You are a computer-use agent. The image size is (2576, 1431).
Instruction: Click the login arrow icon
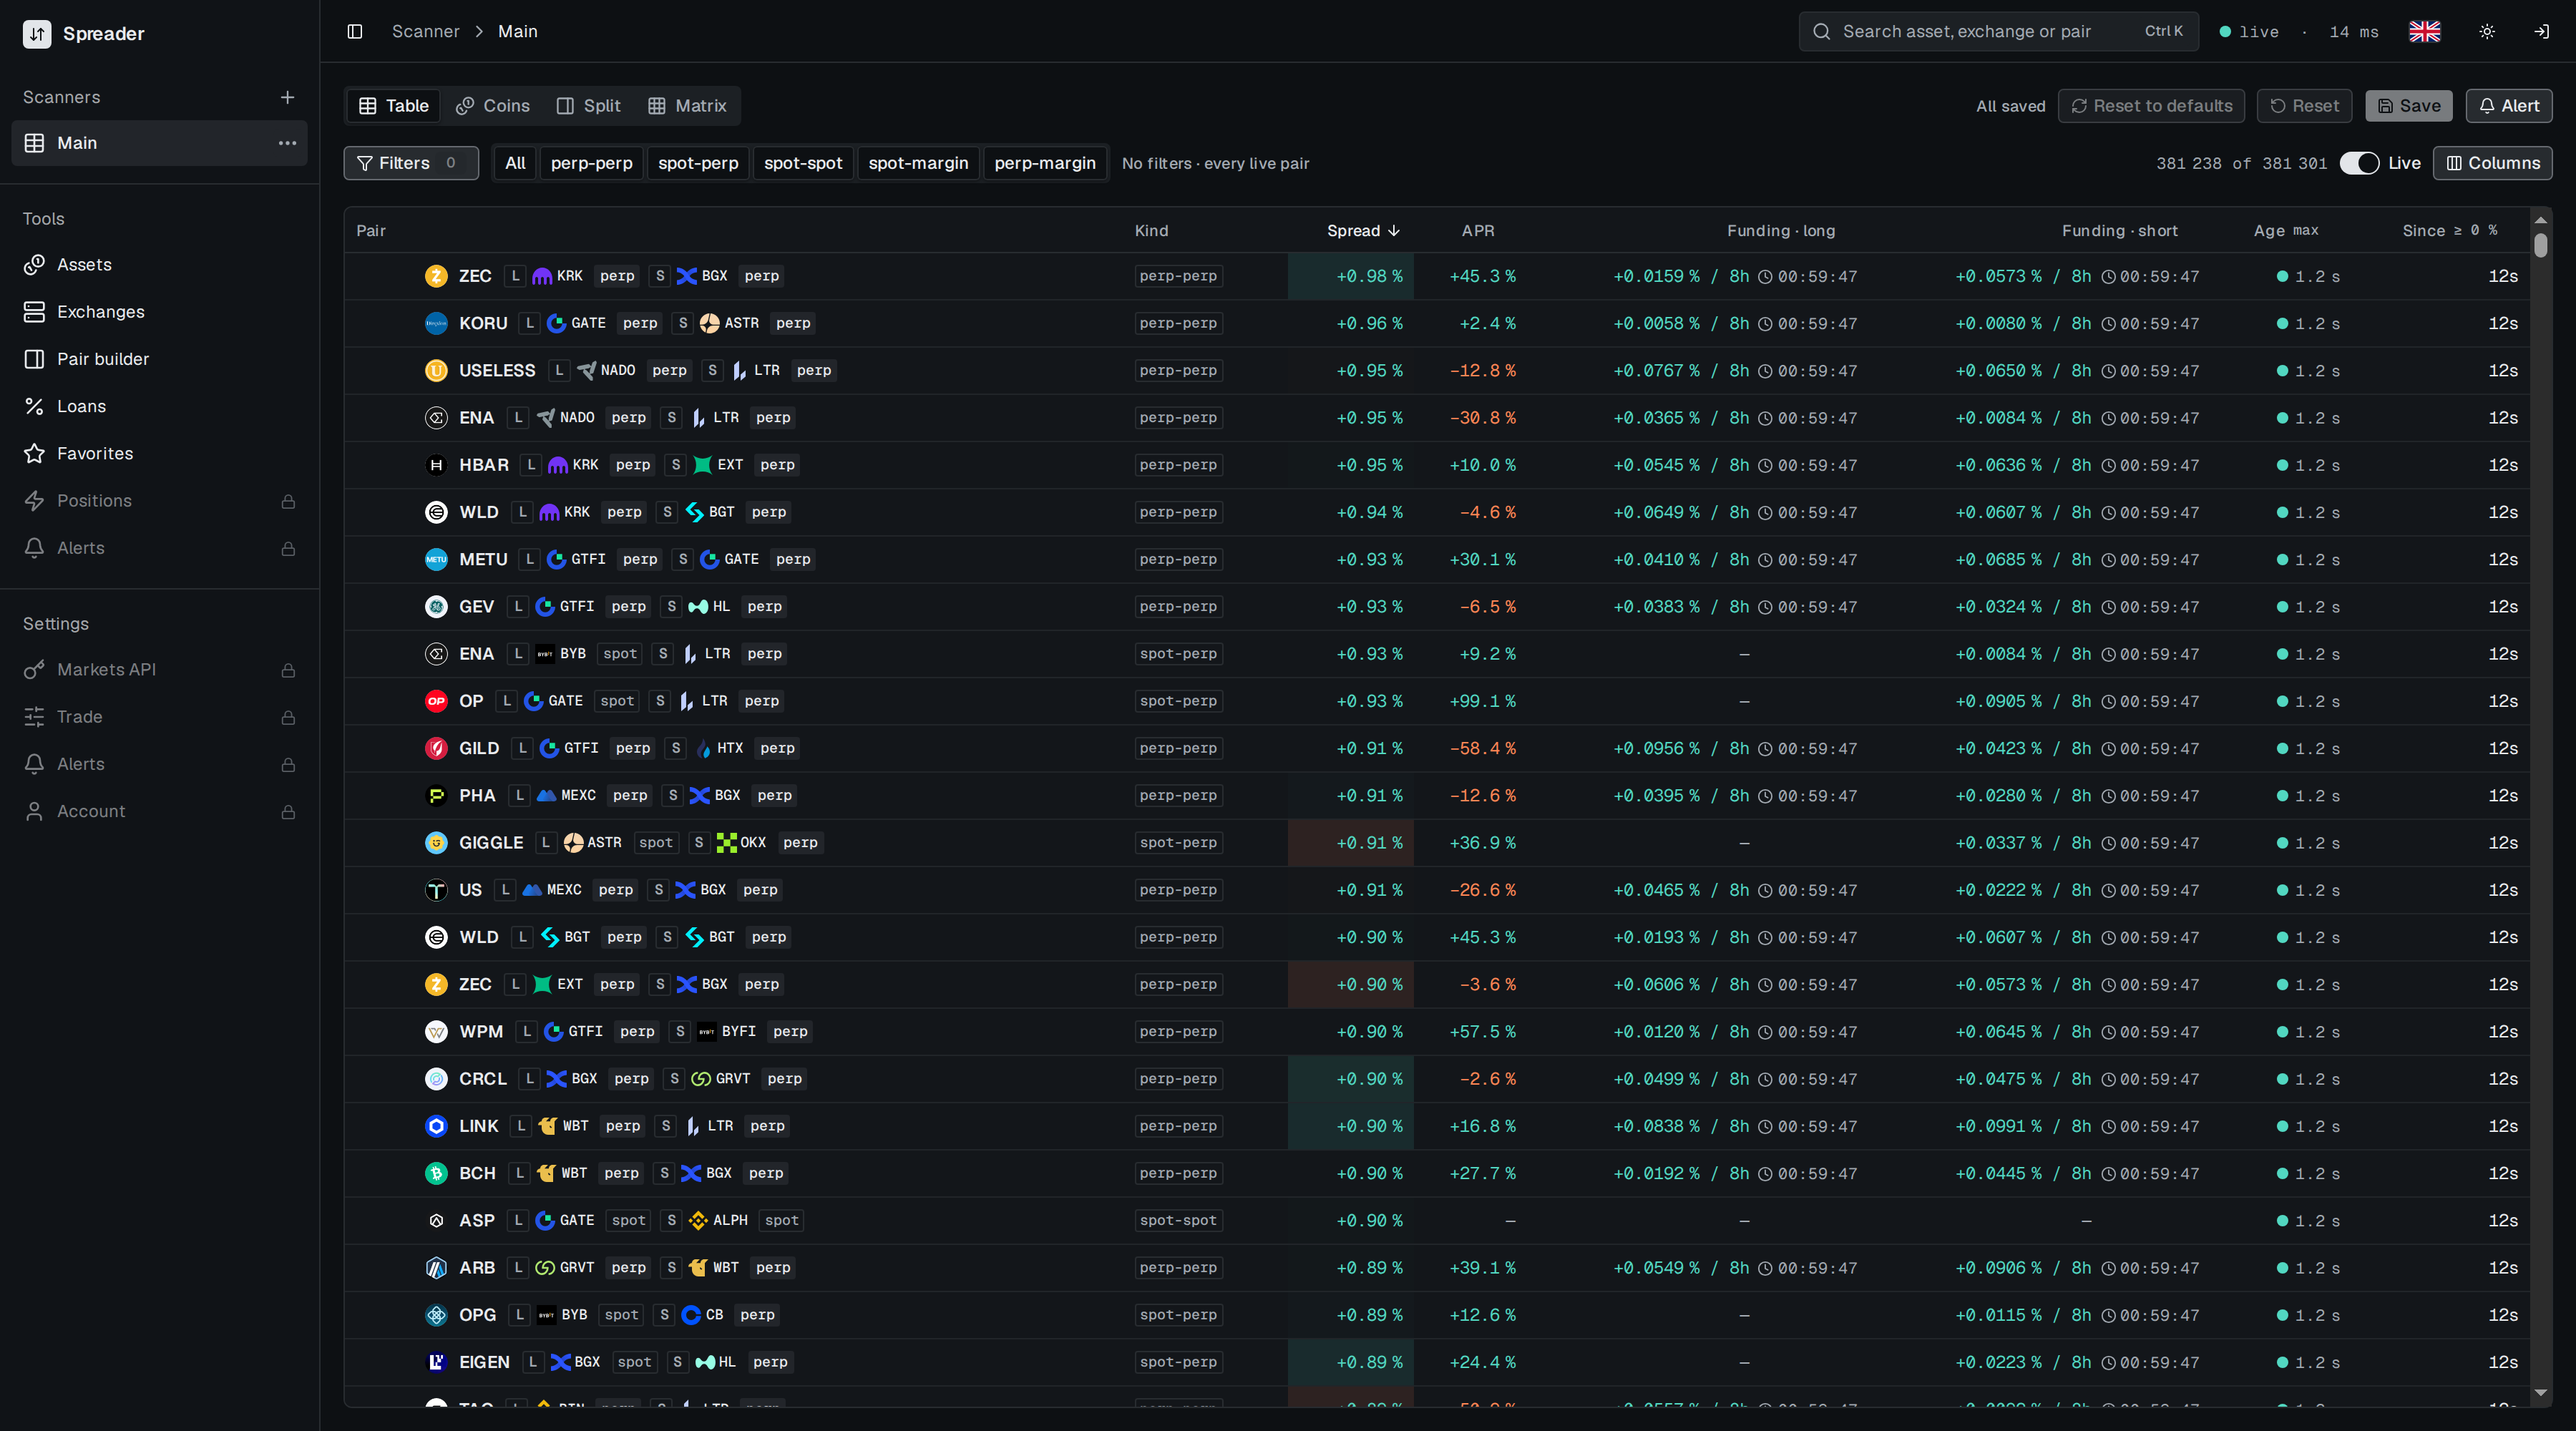coord(2541,31)
